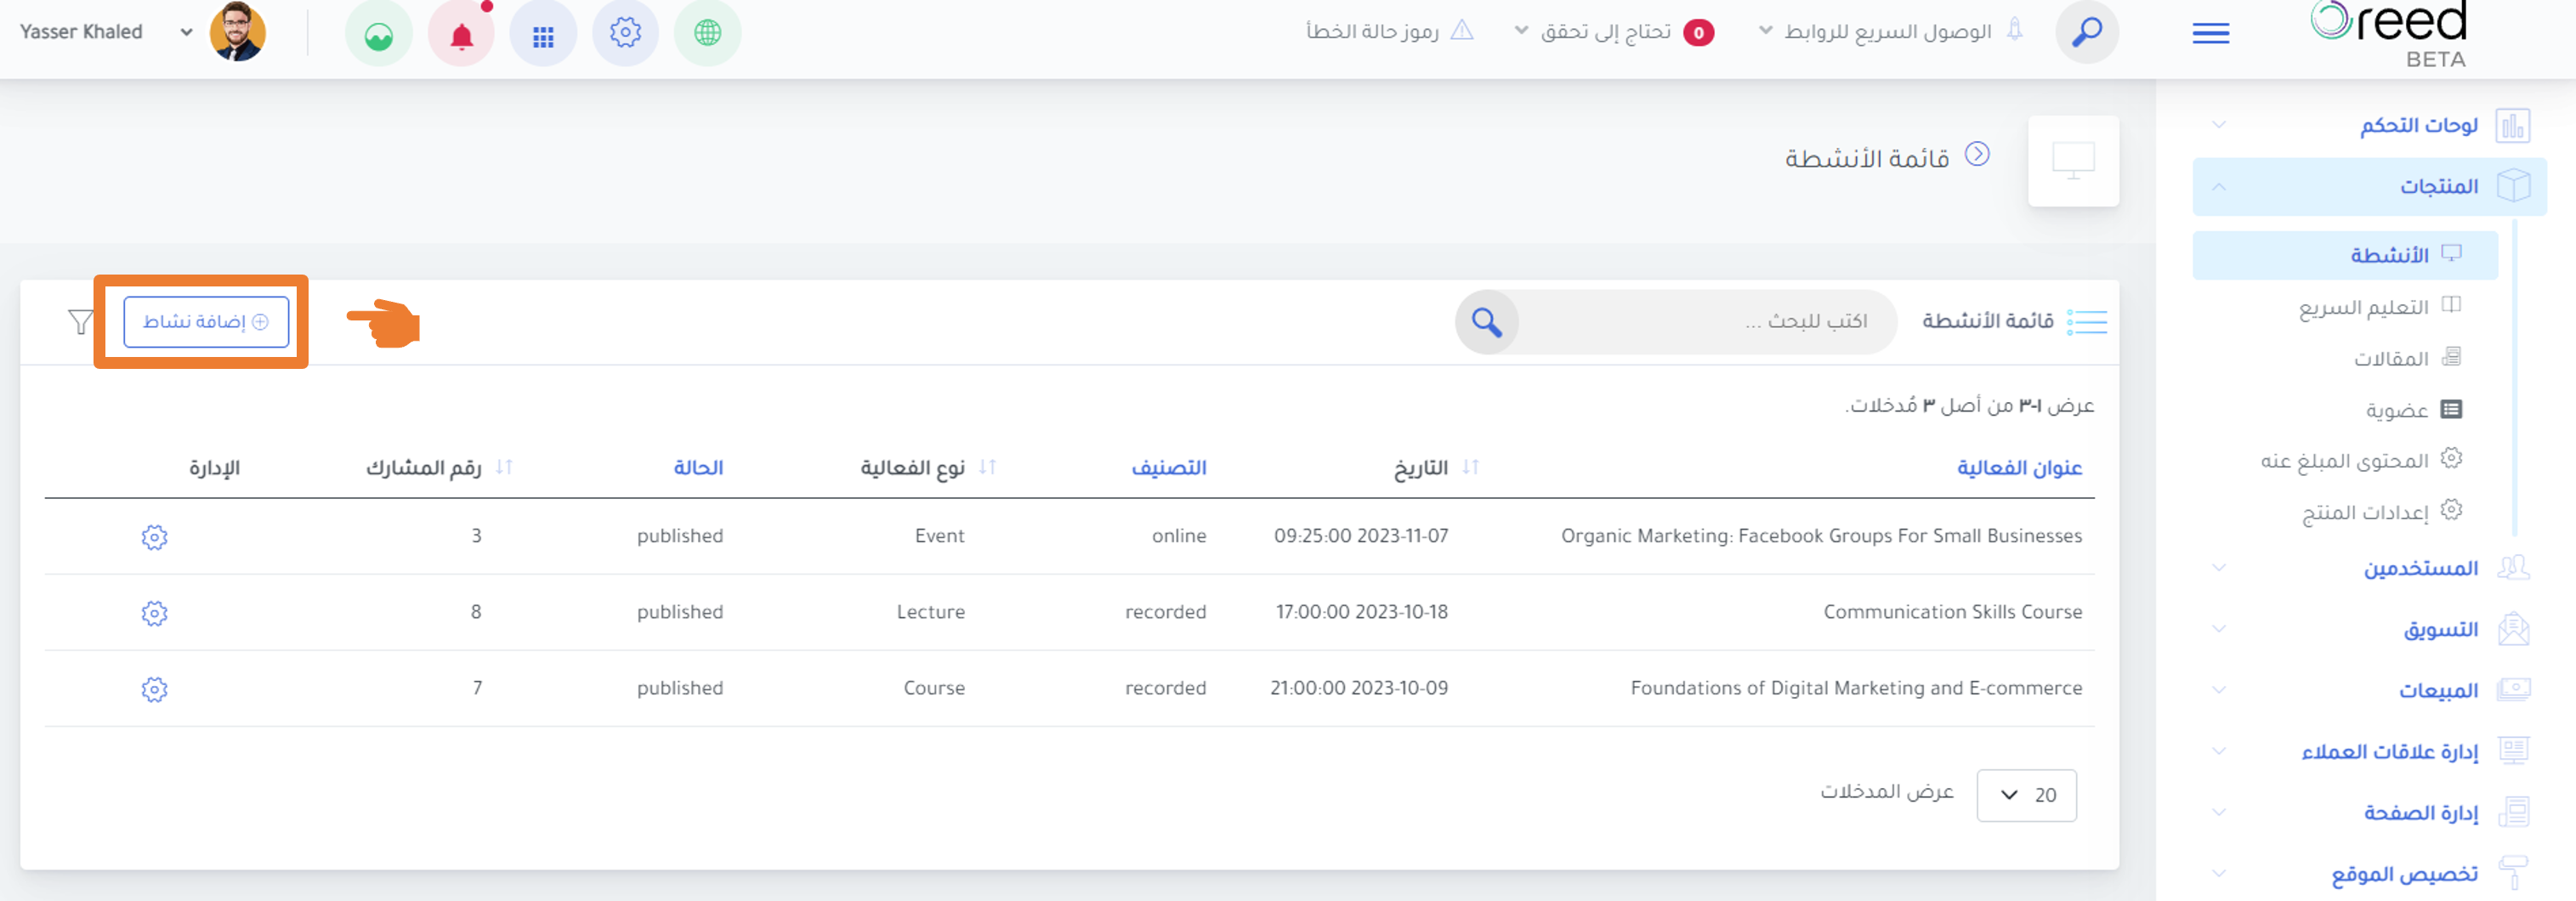This screenshot has height=901, width=2576.
Task: Toggle the hamburger sidebar menu icon
Action: [x=2210, y=34]
